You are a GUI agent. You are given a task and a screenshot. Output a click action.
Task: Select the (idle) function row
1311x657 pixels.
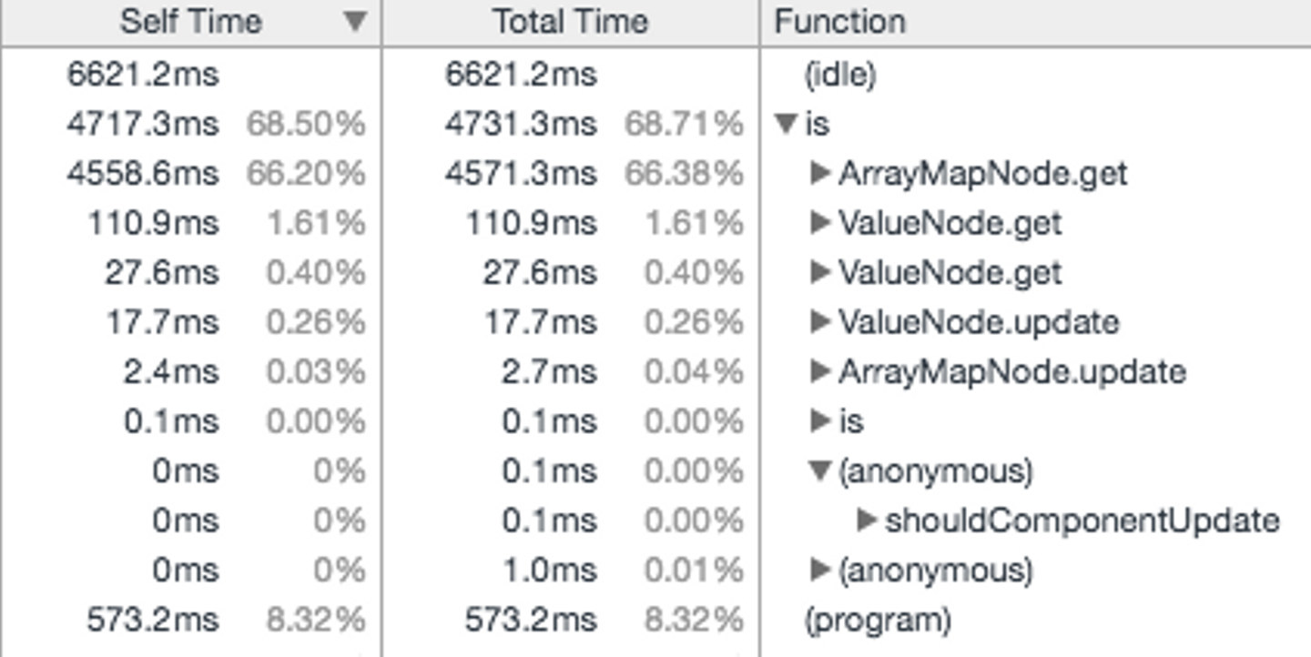click(838, 75)
